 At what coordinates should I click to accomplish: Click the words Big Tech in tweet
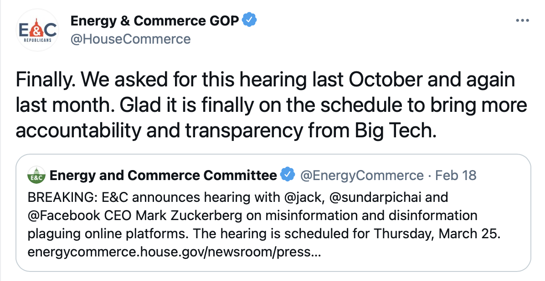click(395, 131)
